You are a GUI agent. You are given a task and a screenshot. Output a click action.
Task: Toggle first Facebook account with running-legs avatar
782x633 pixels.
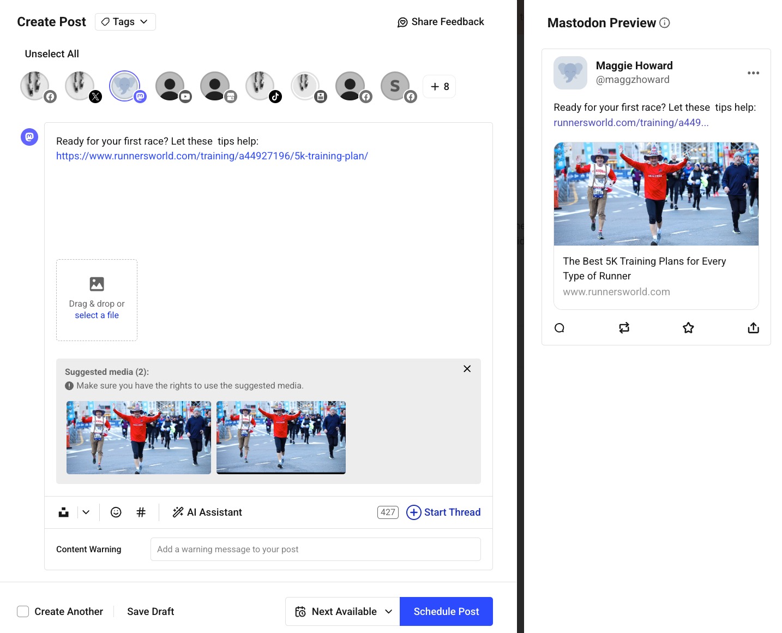pyautogui.click(x=36, y=86)
